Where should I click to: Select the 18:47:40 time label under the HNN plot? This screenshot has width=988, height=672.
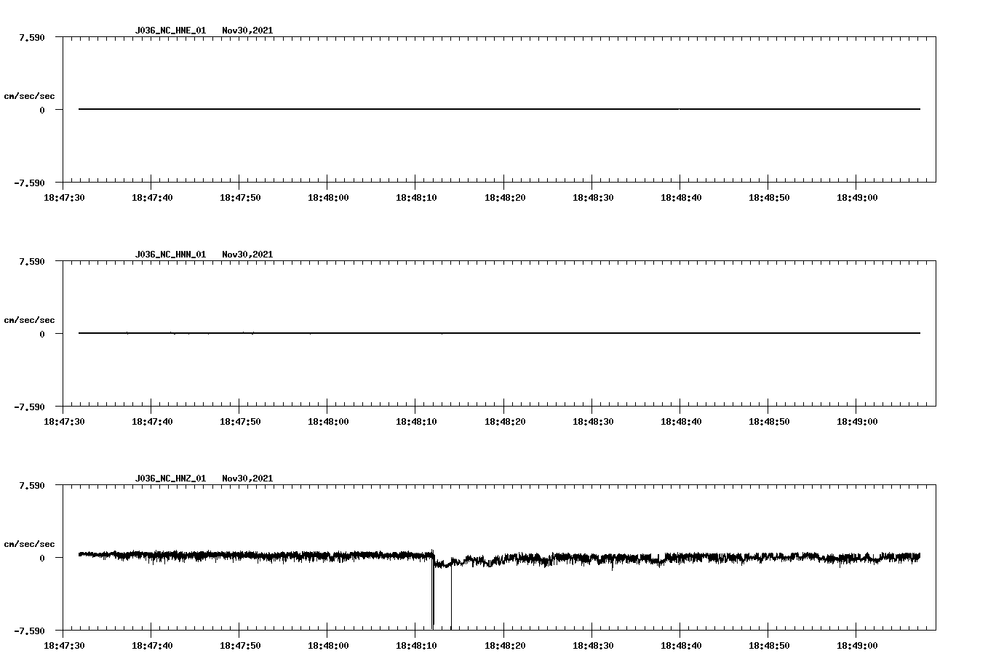tap(151, 421)
